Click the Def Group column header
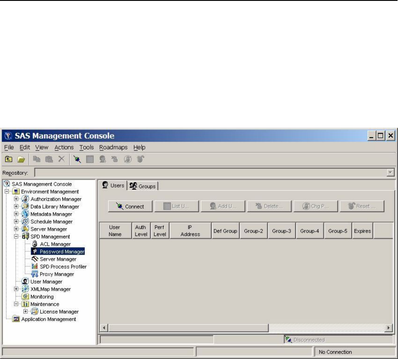The height and width of the screenshot is (359, 398). coord(225,231)
